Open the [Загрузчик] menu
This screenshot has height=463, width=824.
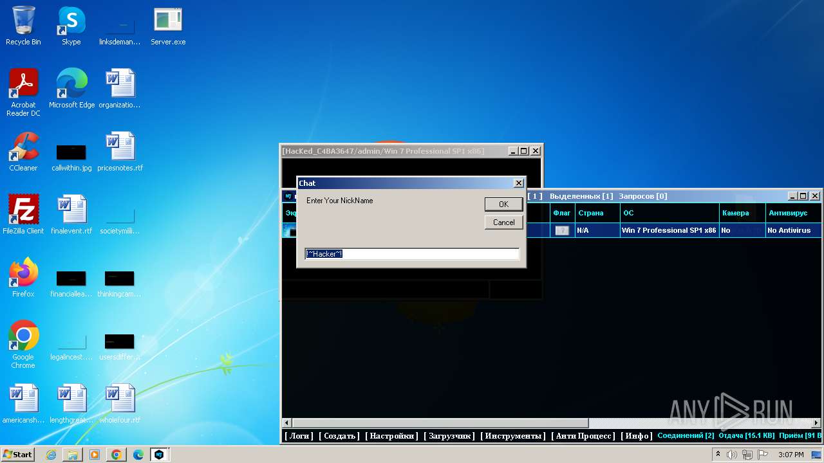click(x=449, y=436)
